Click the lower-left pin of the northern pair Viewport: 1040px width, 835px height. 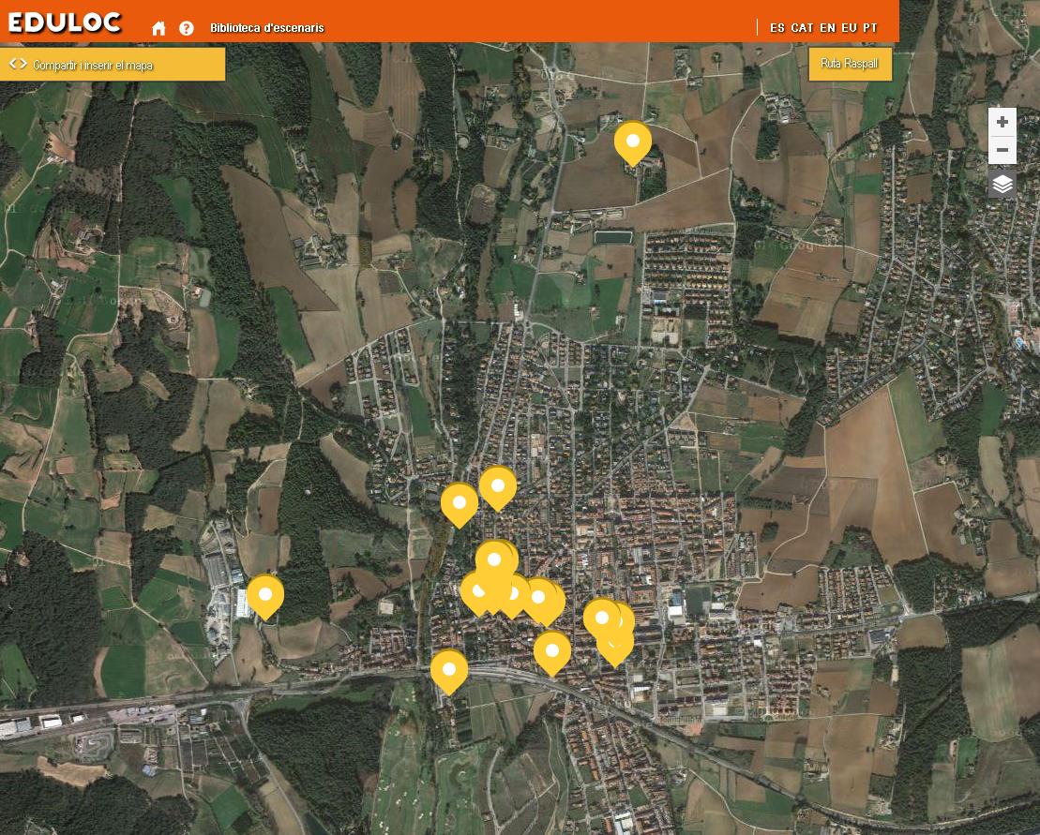pyautogui.click(x=460, y=503)
